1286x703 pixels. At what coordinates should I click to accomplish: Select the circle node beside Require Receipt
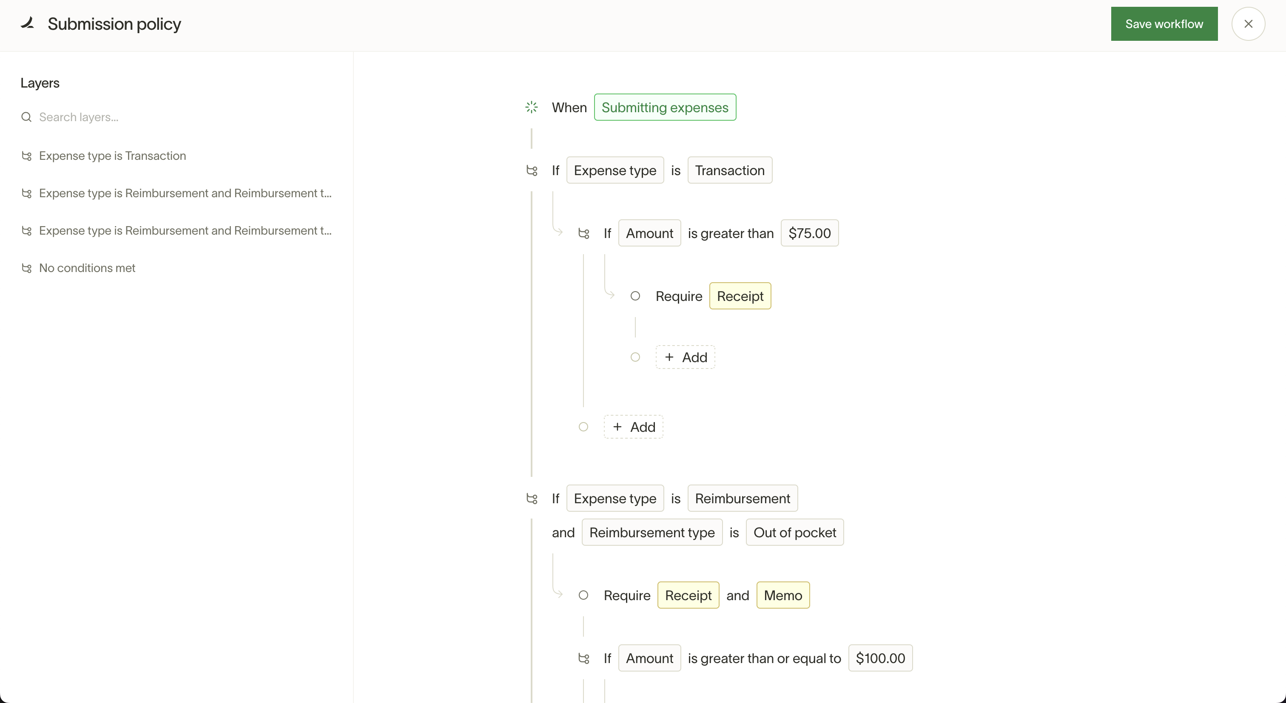click(635, 296)
